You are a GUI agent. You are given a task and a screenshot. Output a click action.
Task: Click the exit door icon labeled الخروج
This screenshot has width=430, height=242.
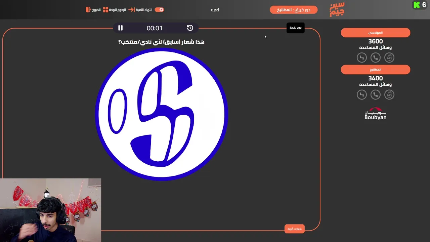[88, 10]
